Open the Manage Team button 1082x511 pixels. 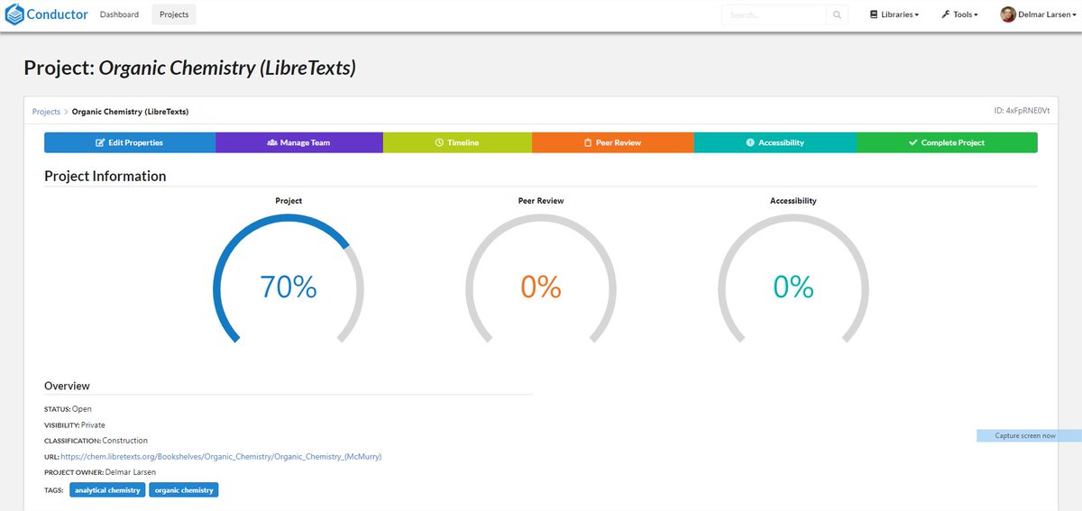299,142
